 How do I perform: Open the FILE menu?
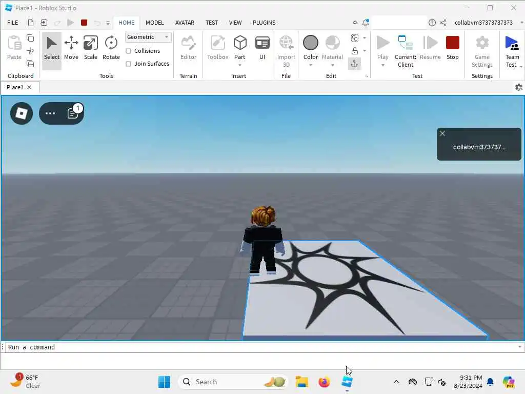tap(13, 23)
